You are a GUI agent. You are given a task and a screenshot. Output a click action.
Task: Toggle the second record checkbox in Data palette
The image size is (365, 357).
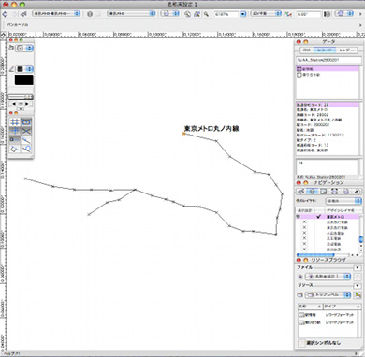tap(299, 75)
